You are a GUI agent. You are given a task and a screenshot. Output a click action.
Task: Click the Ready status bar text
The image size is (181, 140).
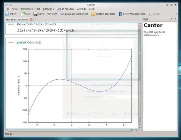pyautogui.click(x=9, y=134)
